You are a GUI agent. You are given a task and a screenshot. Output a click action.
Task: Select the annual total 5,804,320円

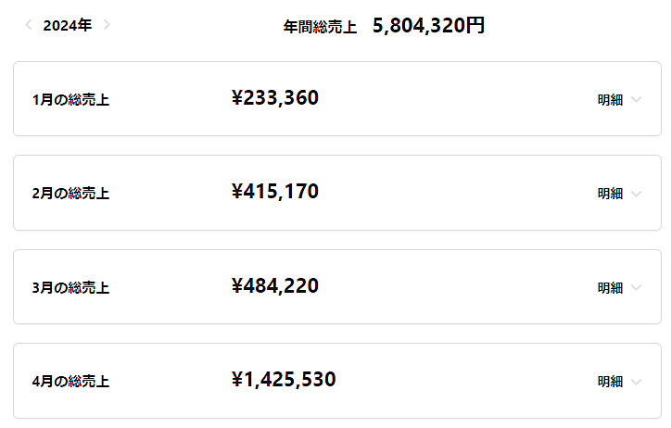click(x=428, y=26)
